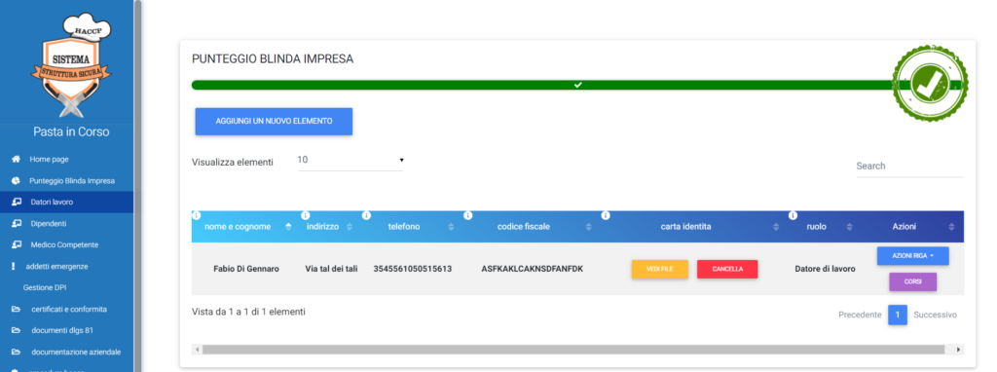Image resolution: width=997 pixels, height=372 pixels.
Task: Click the folder icon for certificati e conformita
Action: click(x=17, y=310)
